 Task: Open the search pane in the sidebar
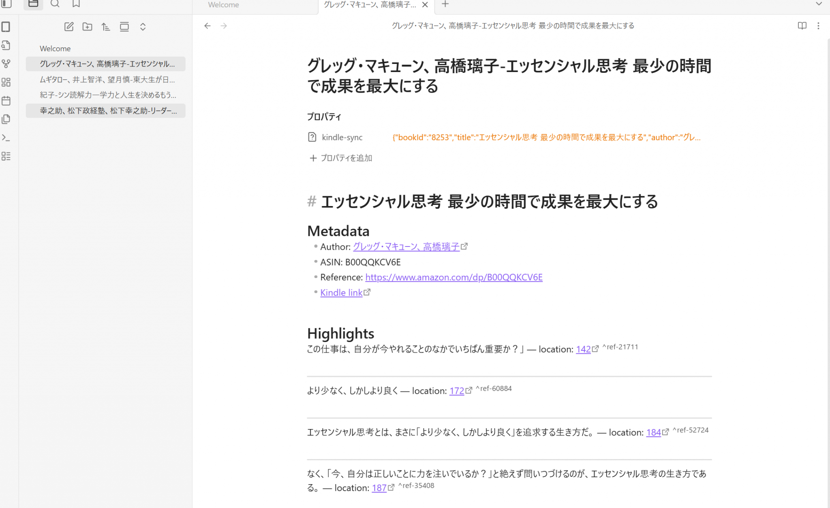click(x=55, y=4)
